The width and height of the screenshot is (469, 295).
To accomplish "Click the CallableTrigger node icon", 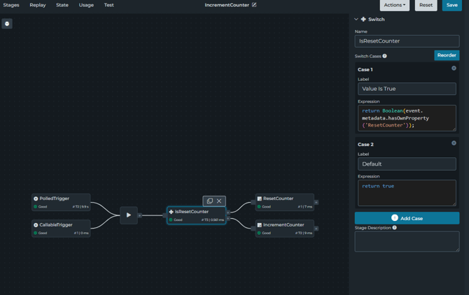I will pyautogui.click(x=36, y=225).
